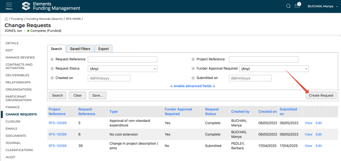Screen dimensions: 341x161
Task: Click the plus icon beside Submitted on
Action: (193, 78)
